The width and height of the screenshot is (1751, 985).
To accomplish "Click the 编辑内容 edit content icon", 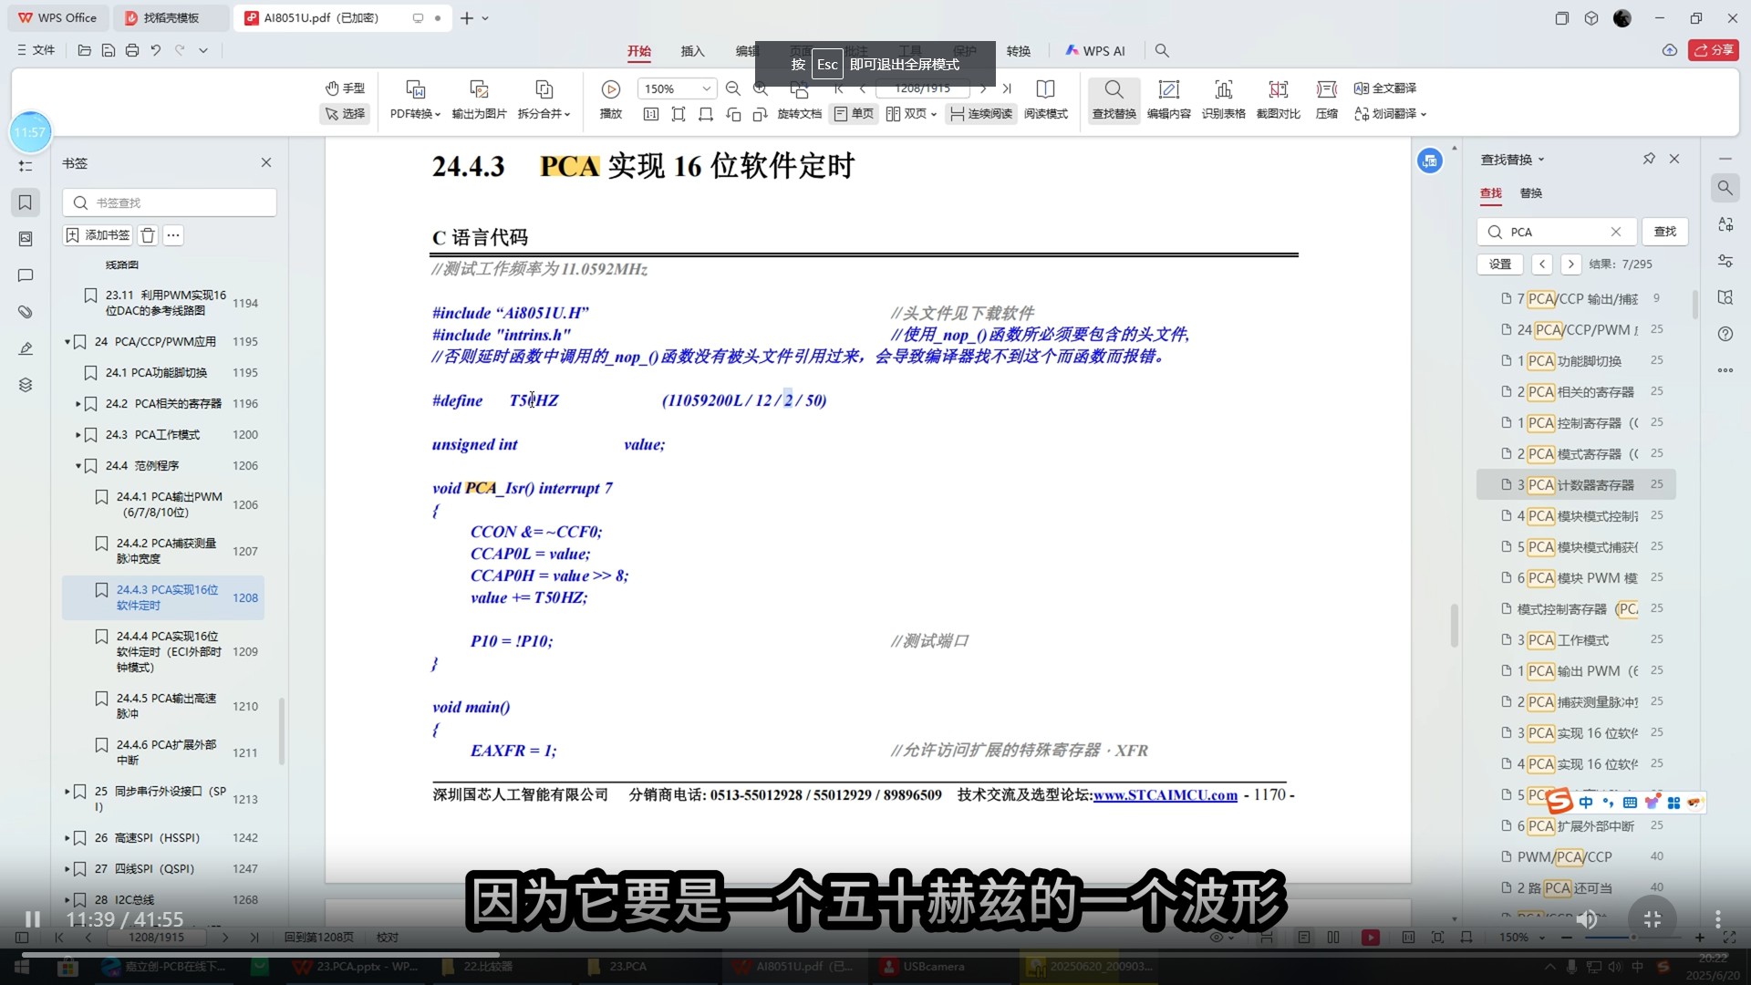I will point(1168,89).
